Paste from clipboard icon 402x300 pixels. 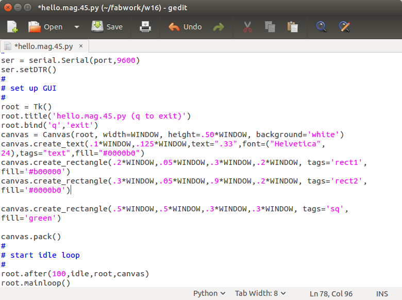293,27
